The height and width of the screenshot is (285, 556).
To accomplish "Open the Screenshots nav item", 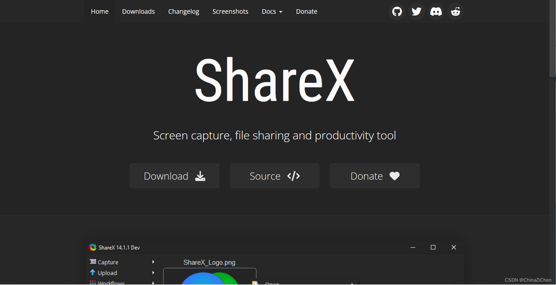I will (230, 12).
